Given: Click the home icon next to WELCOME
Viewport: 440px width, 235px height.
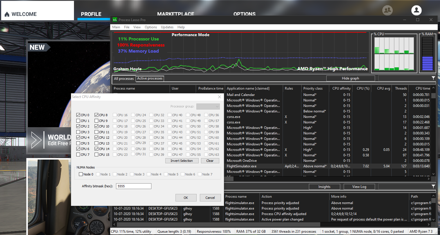Looking at the screenshot, I should coord(7,14).
